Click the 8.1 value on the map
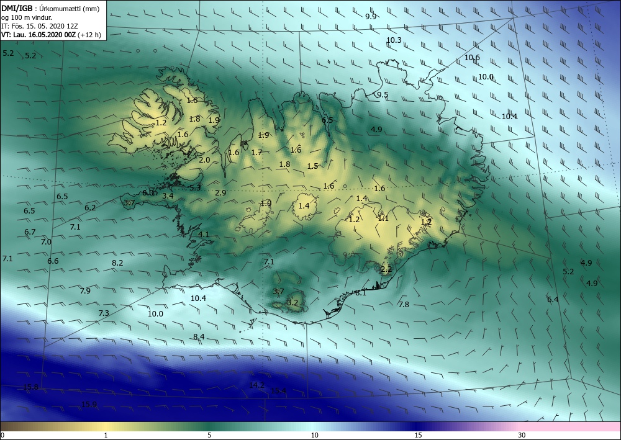This screenshot has height=440, width=621. [x=361, y=293]
